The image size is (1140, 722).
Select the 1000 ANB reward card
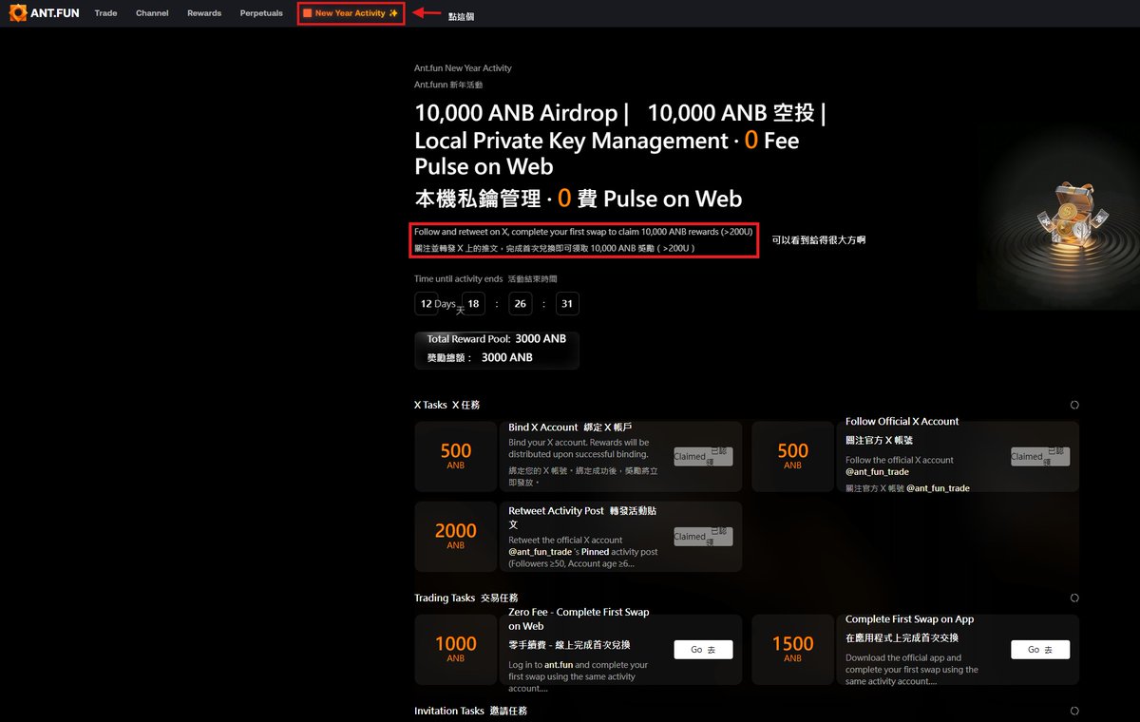click(x=456, y=650)
